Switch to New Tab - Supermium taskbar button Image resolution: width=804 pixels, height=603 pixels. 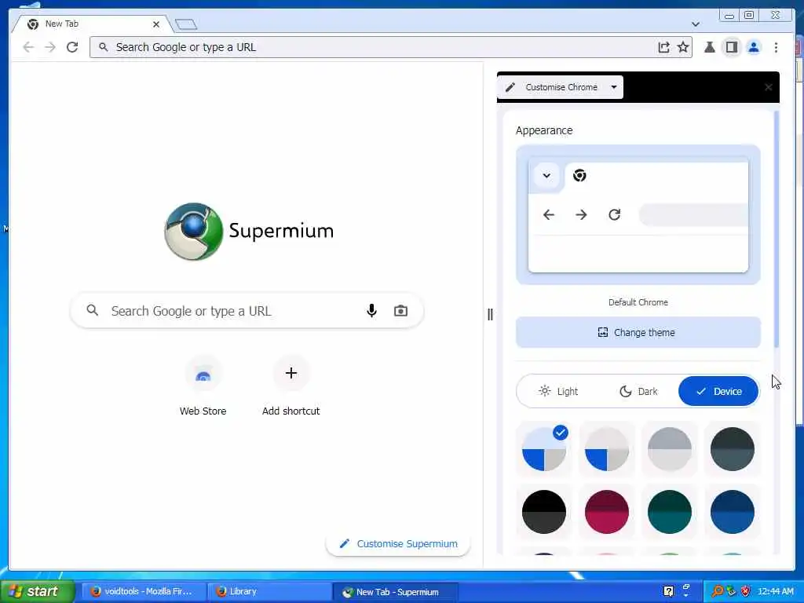pyautogui.click(x=395, y=591)
